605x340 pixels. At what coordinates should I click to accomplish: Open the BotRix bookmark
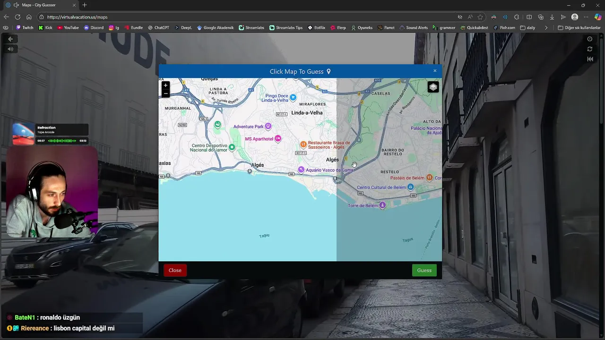click(x=316, y=27)
